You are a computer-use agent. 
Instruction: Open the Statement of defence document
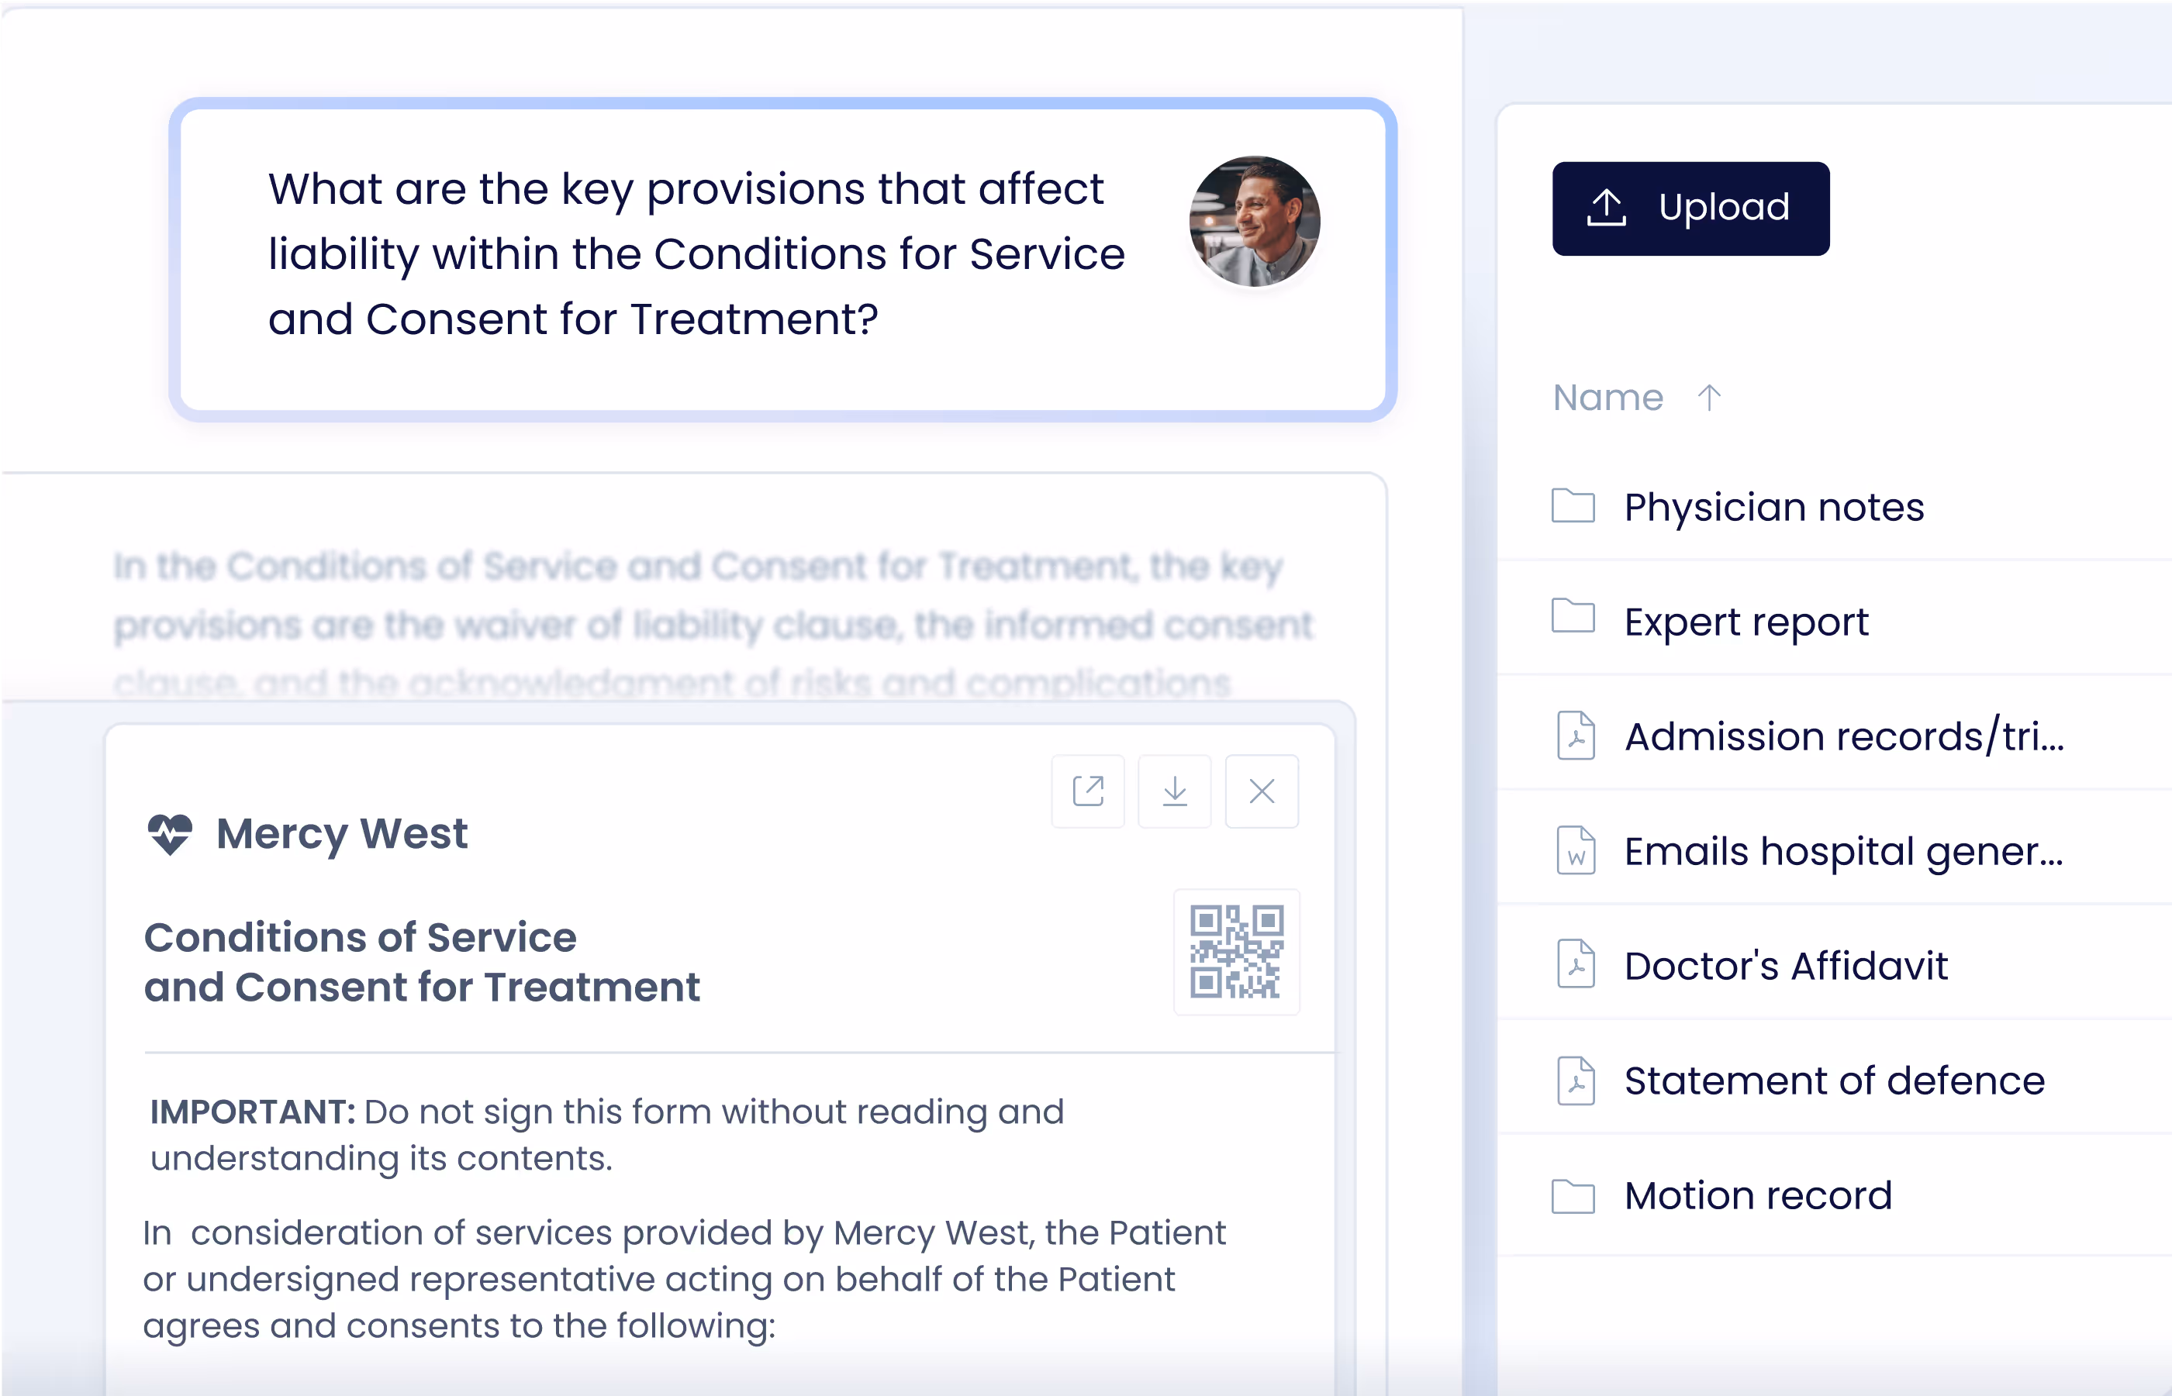click(x=1832, y=1081)
